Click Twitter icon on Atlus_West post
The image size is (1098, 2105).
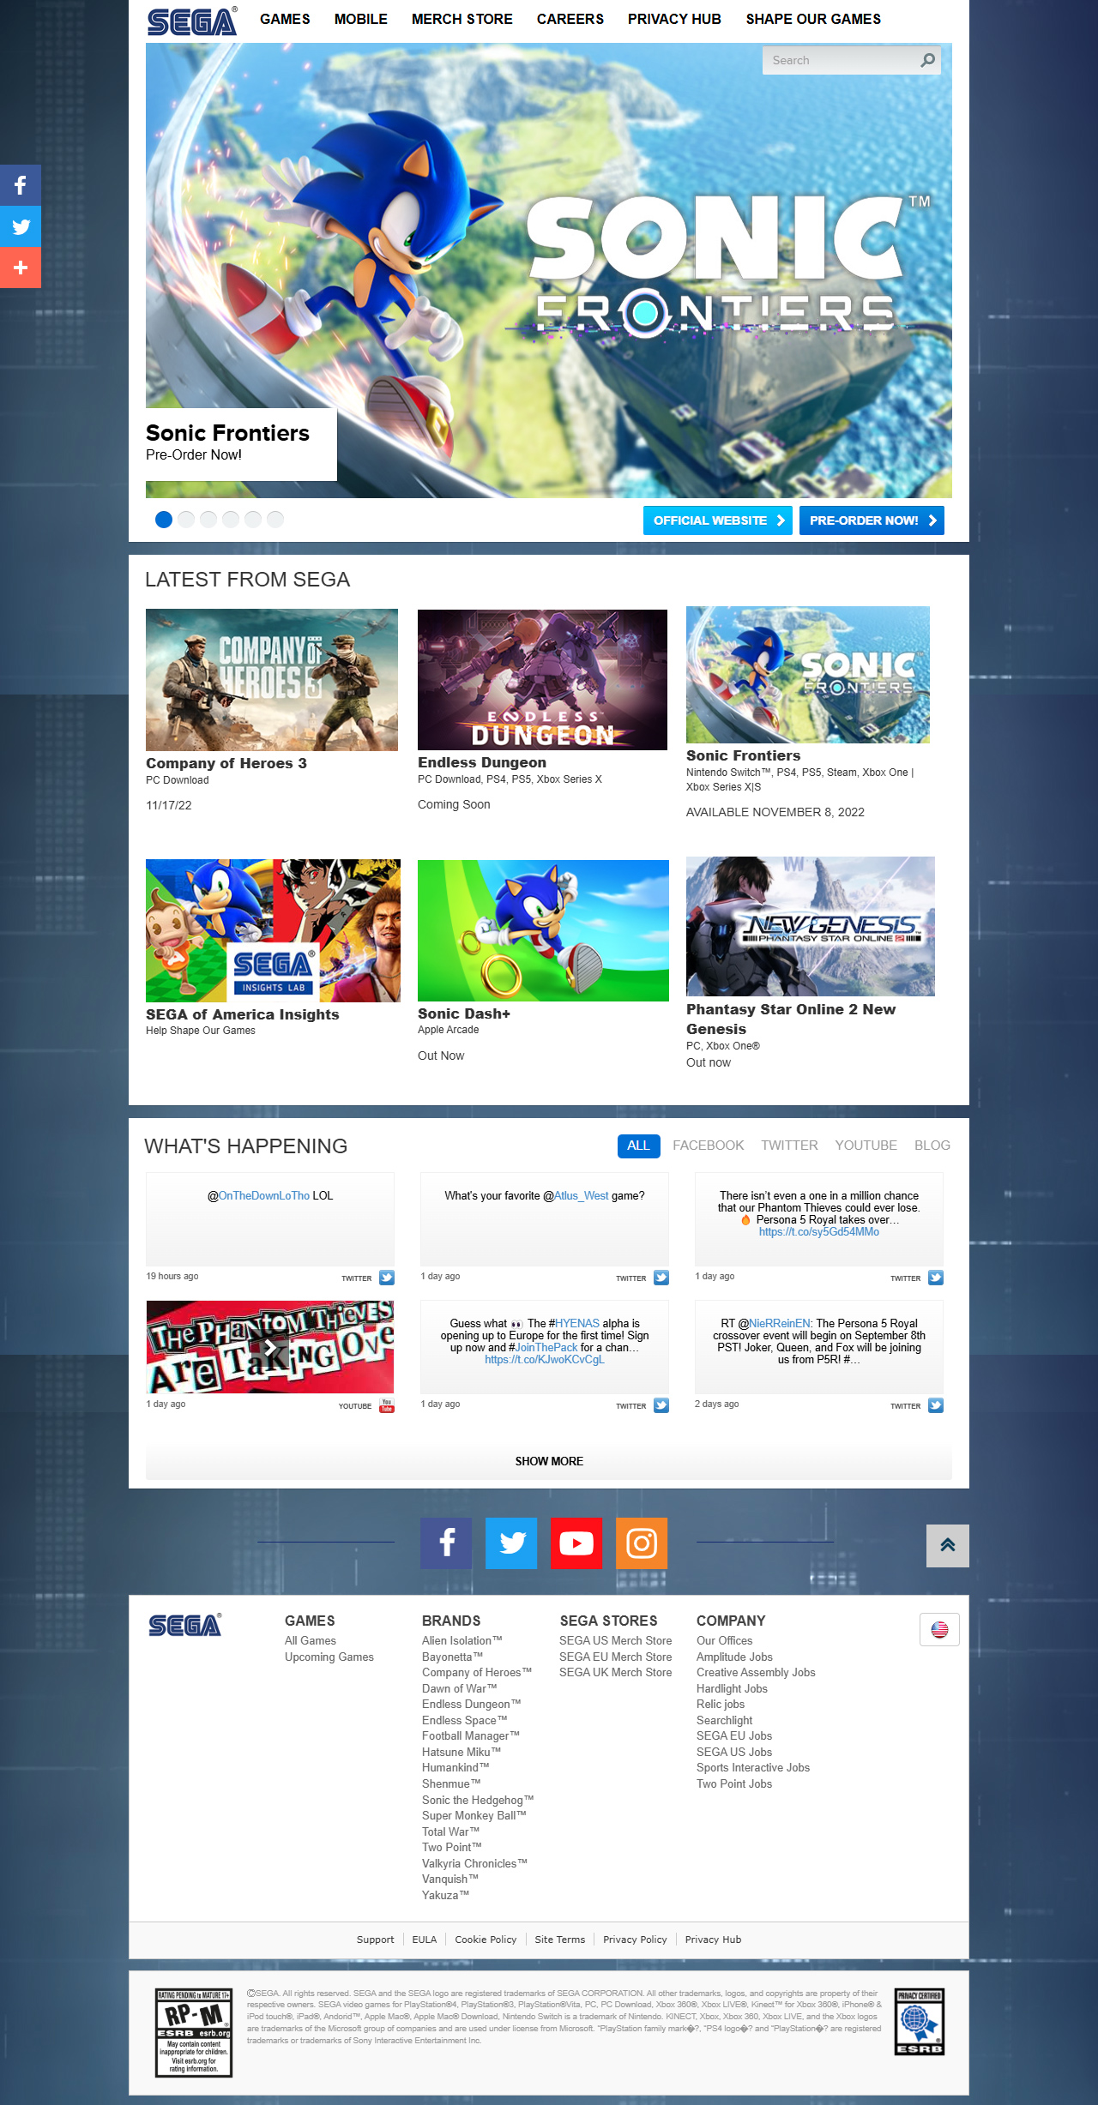tap(661, 1278)
